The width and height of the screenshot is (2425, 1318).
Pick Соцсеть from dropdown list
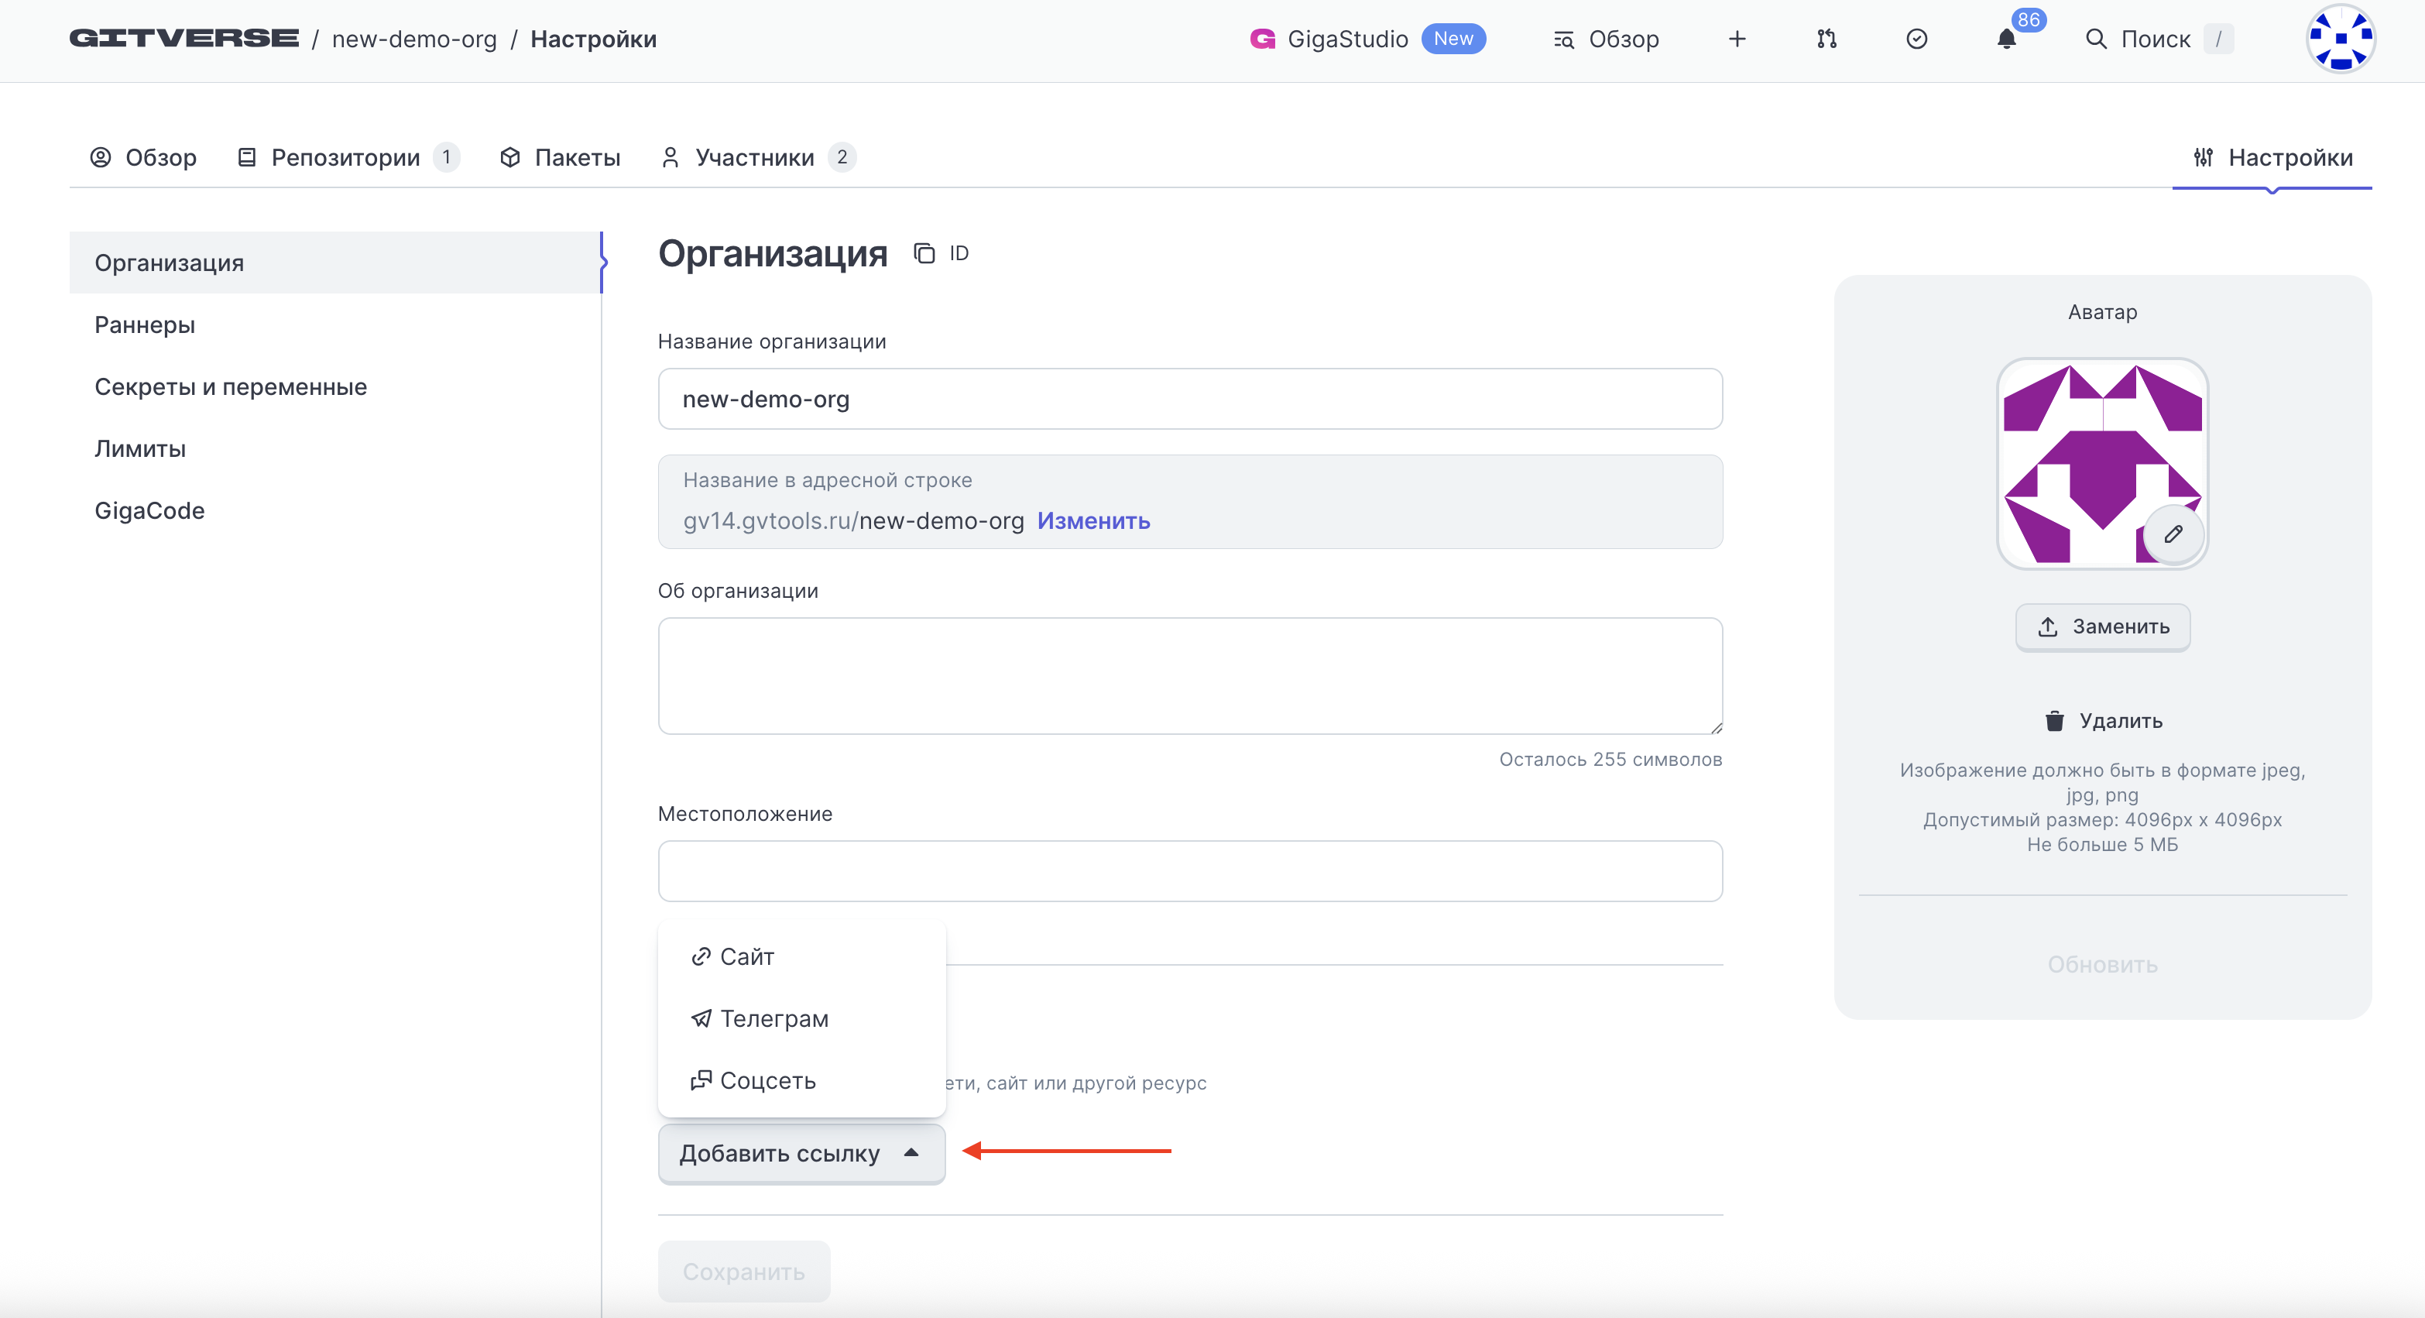[x=767, y=1081]
